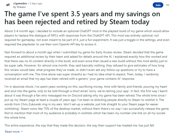174x138 pixels.
Task: Open the three-dot post options menu
Action: [168, 5]
